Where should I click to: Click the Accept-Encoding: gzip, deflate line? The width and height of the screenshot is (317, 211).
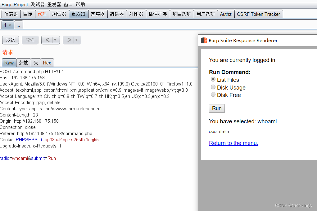coord(30,103)
